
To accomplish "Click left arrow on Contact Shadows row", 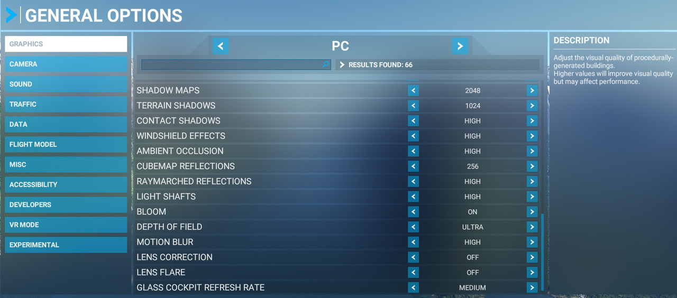I will [413, 121].
